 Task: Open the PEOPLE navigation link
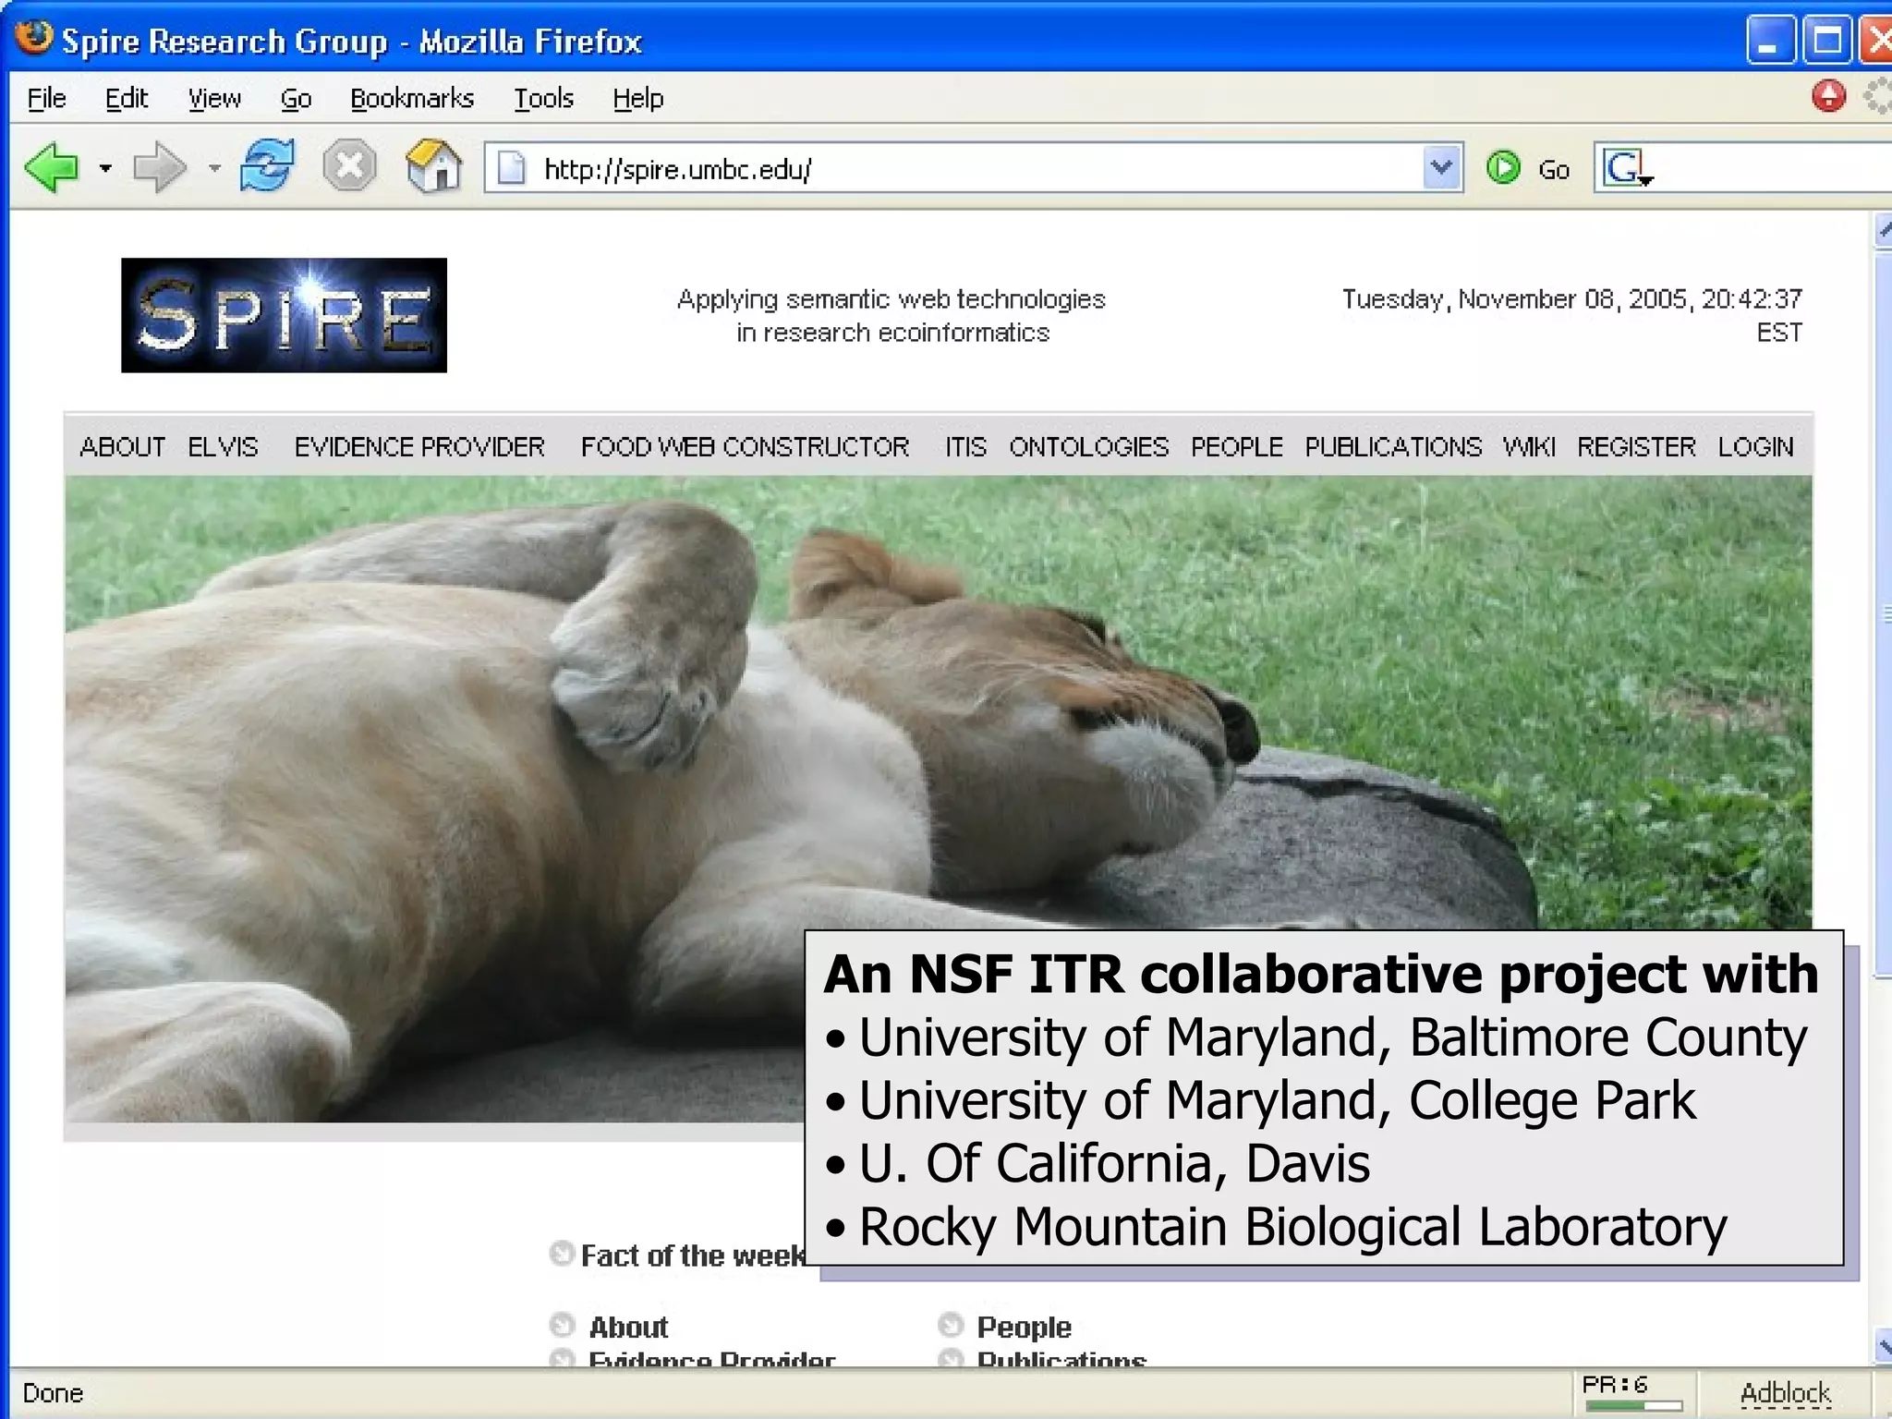[1236, 447]
